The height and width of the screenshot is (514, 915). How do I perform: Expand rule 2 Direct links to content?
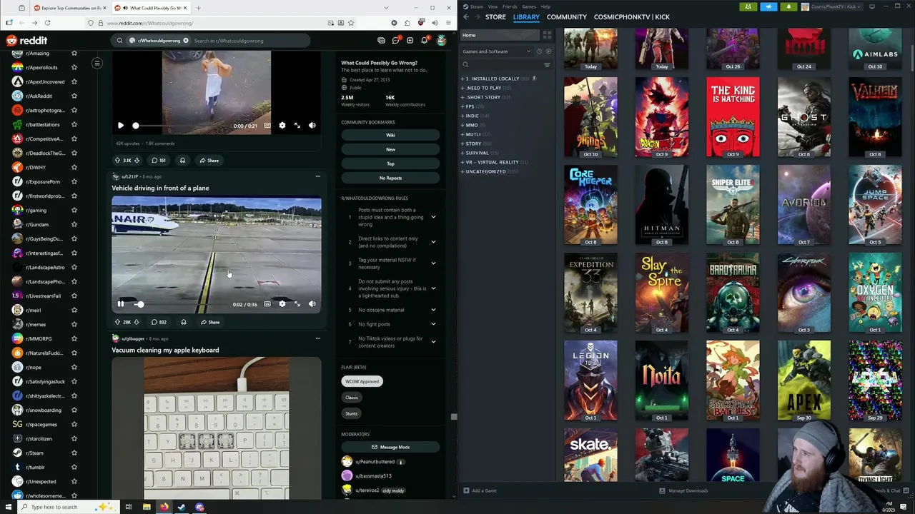[x=433, y=242]
